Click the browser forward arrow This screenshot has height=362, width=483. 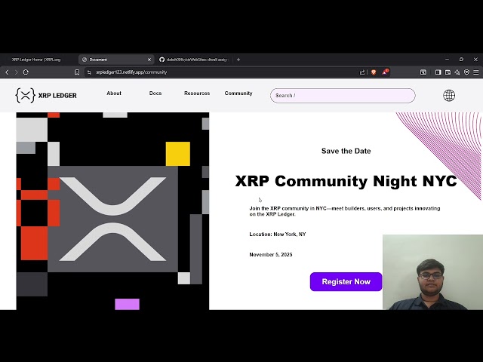tap(17, 72)
